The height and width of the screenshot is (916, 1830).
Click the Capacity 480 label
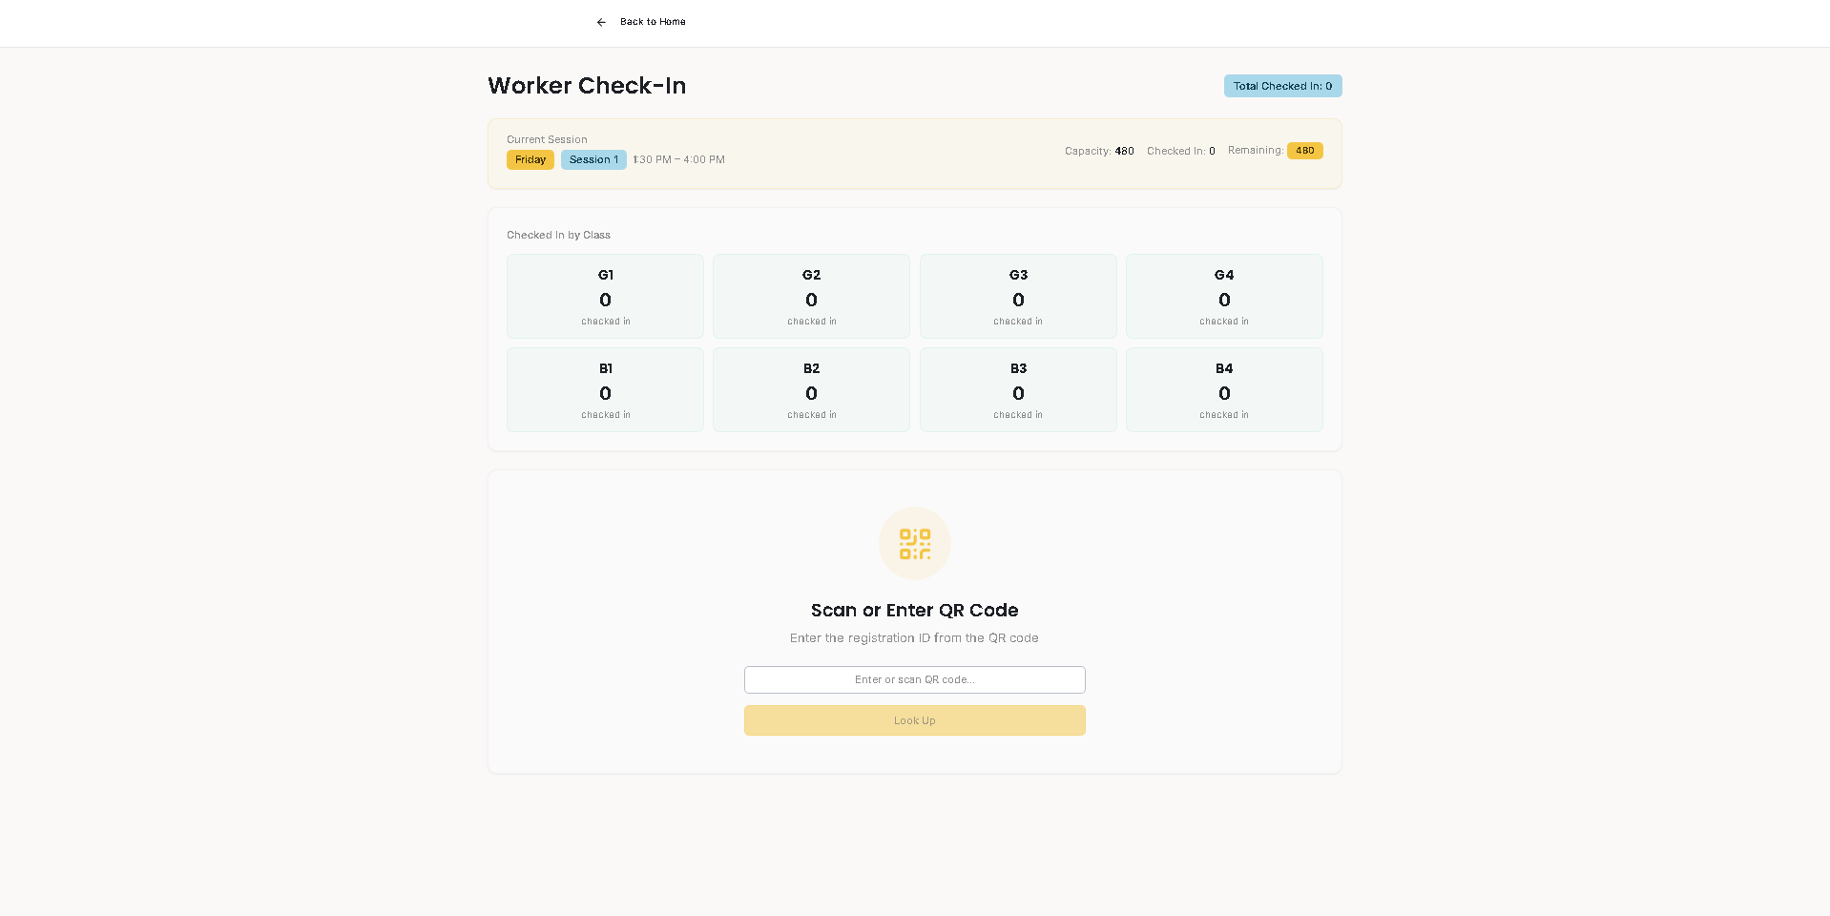tap(1099, 151)
